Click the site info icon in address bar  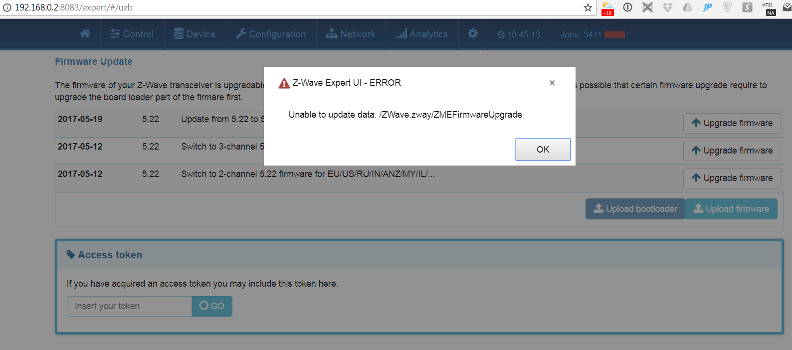pos(7,7)
